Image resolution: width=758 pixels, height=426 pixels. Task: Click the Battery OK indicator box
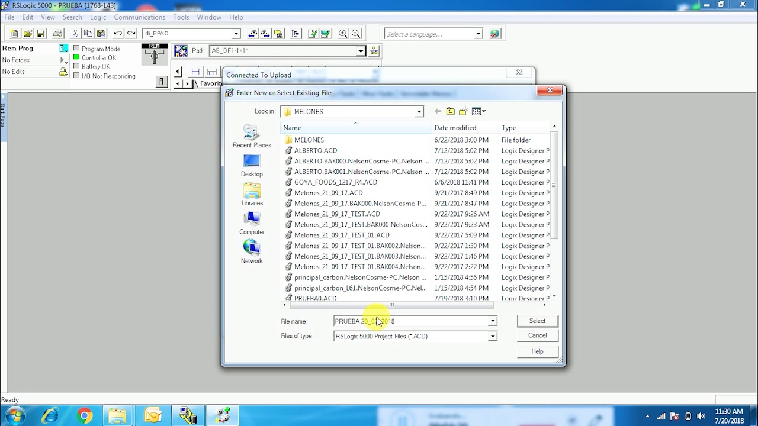pyautogui.click(x=76, y=66)
